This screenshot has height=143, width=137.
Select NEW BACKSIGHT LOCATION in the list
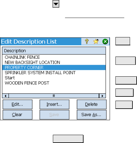(x=54, y=62)
